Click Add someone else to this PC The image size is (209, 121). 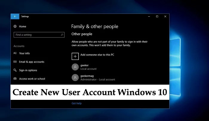(x=97, y=55)
